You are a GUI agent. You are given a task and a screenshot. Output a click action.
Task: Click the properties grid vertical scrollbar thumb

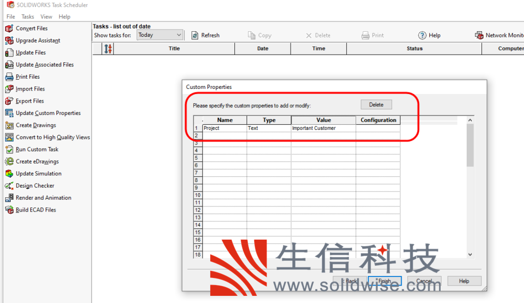pyautogui.click(x=470, y=145)
